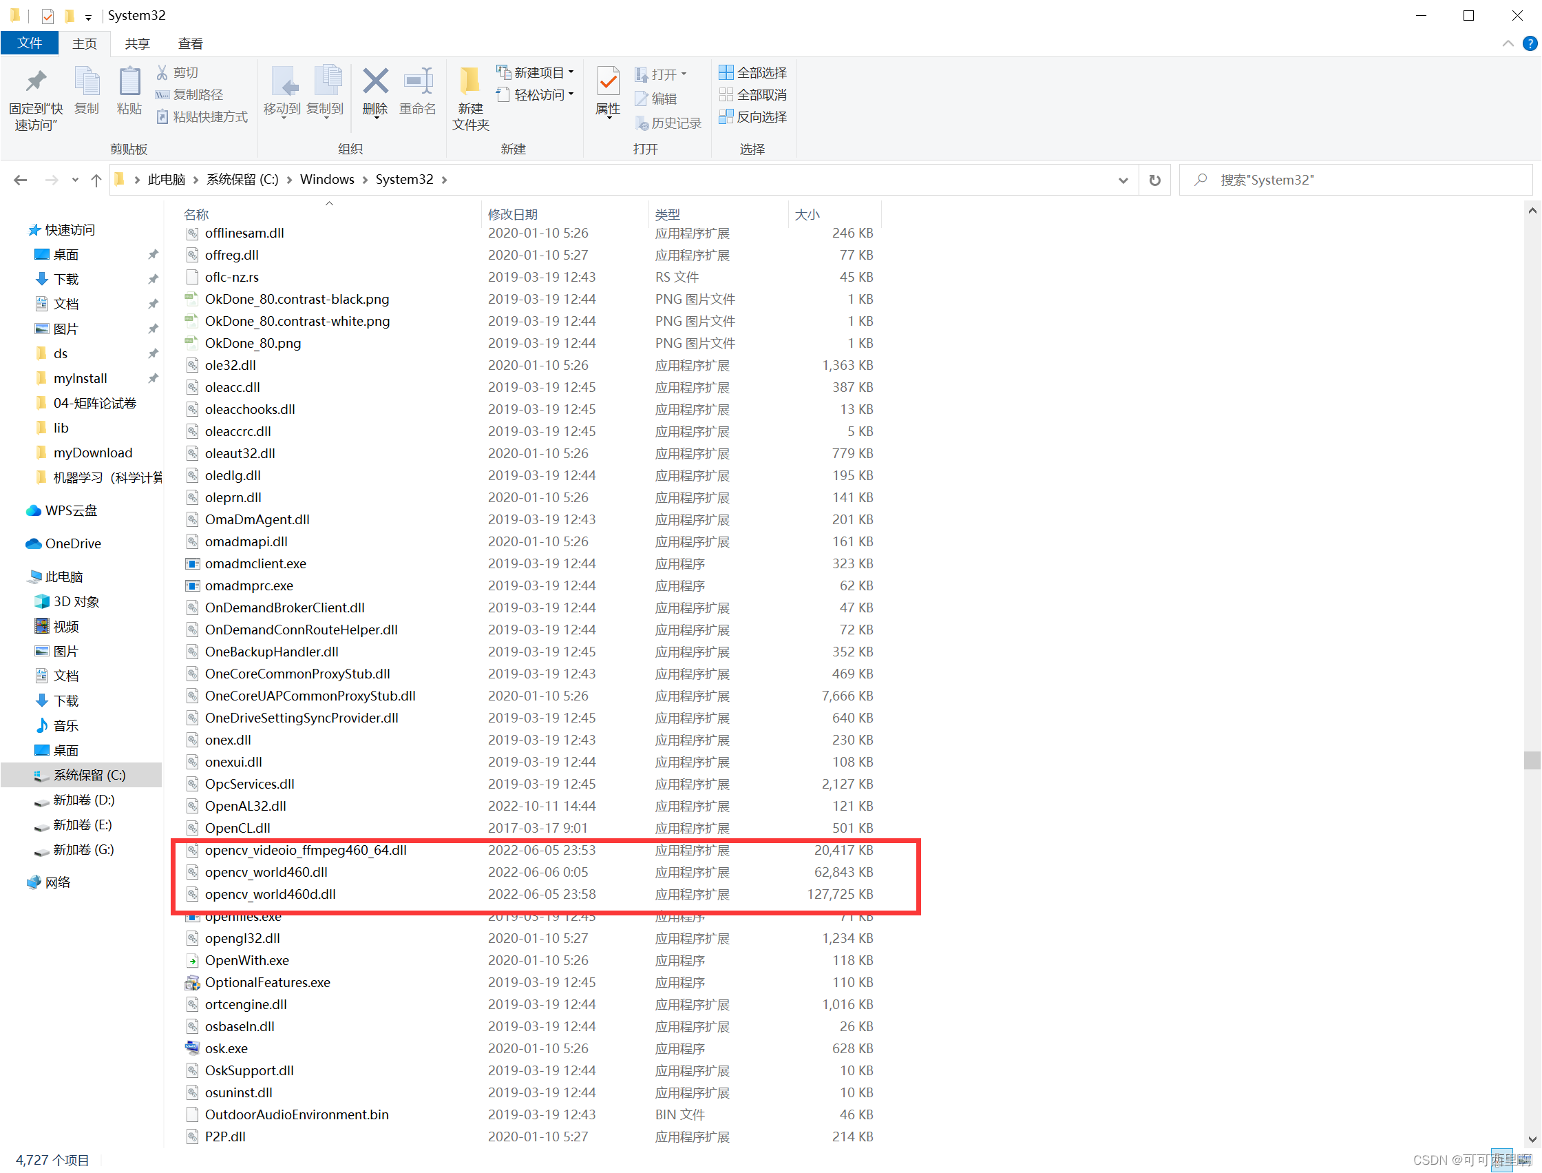Click the Pin to Quick Access icon
This screenshot has width=1542, height=1173.
pyautogui.click(x=36, y=83)
